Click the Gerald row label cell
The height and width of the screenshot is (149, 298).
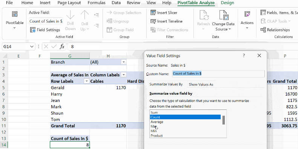70,88
